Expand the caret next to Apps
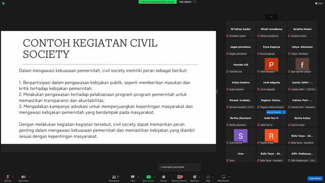Image resolution: width=325 pixels, height=183 pixels. click(213, 177)
